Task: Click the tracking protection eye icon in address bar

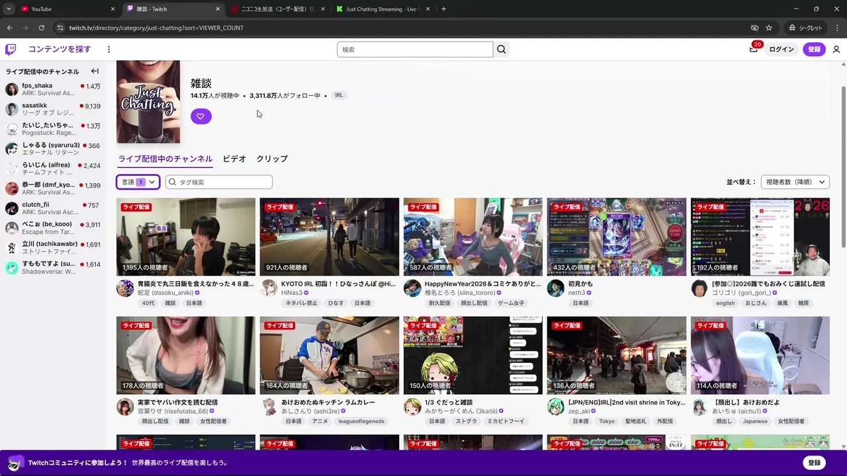Action: [x=754, y=28]
